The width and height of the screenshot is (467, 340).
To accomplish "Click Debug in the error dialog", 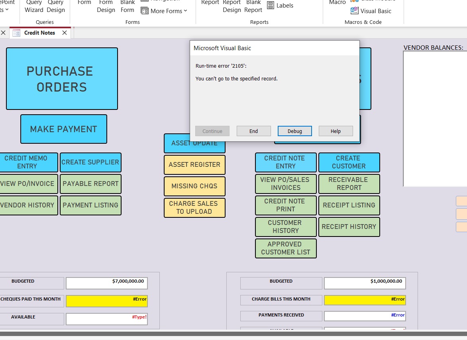I will pos(295,131).
